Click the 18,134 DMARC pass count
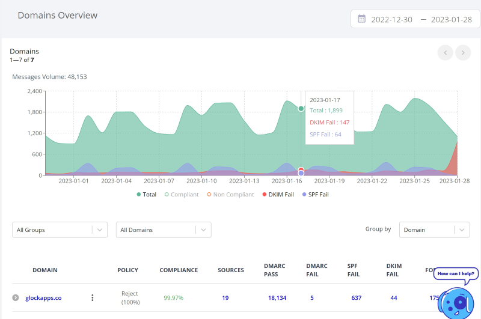Image resolution: width=481 pixels, height=319 pixels. 277,297
